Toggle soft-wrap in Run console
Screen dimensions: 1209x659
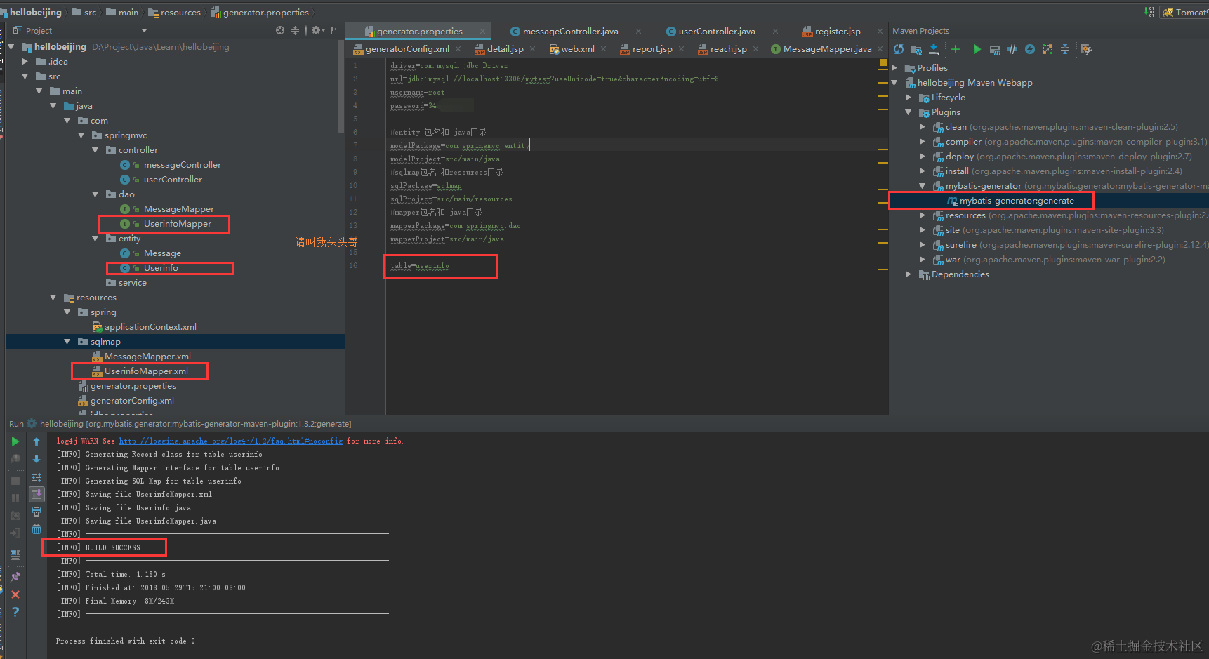point(37,477)
